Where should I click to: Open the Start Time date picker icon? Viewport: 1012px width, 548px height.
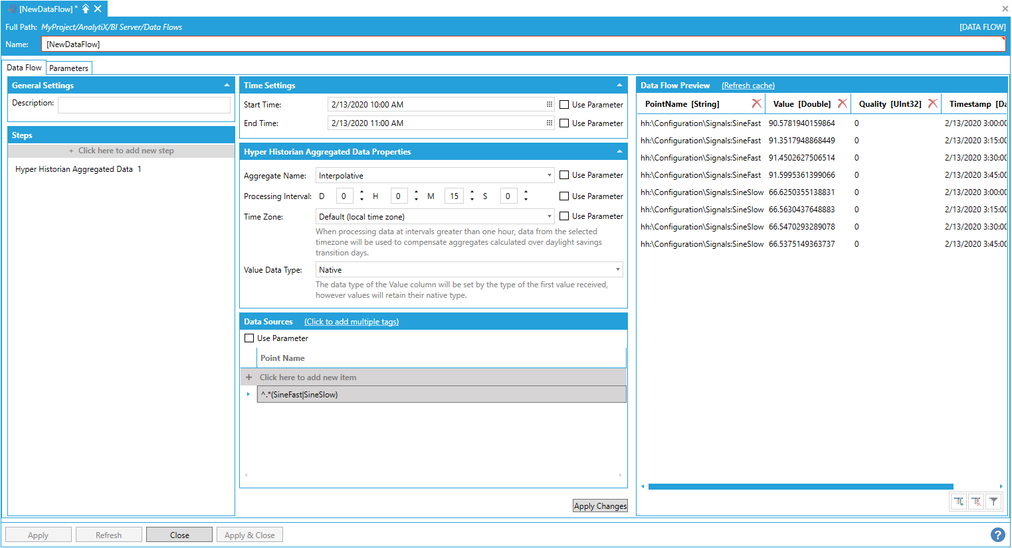coord(550,105)
